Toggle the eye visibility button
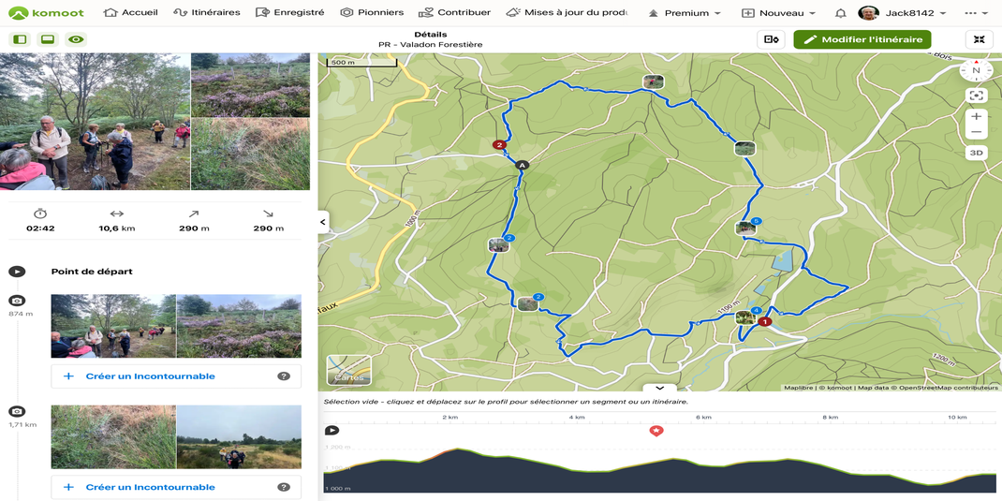 click(x=76, y=40)
